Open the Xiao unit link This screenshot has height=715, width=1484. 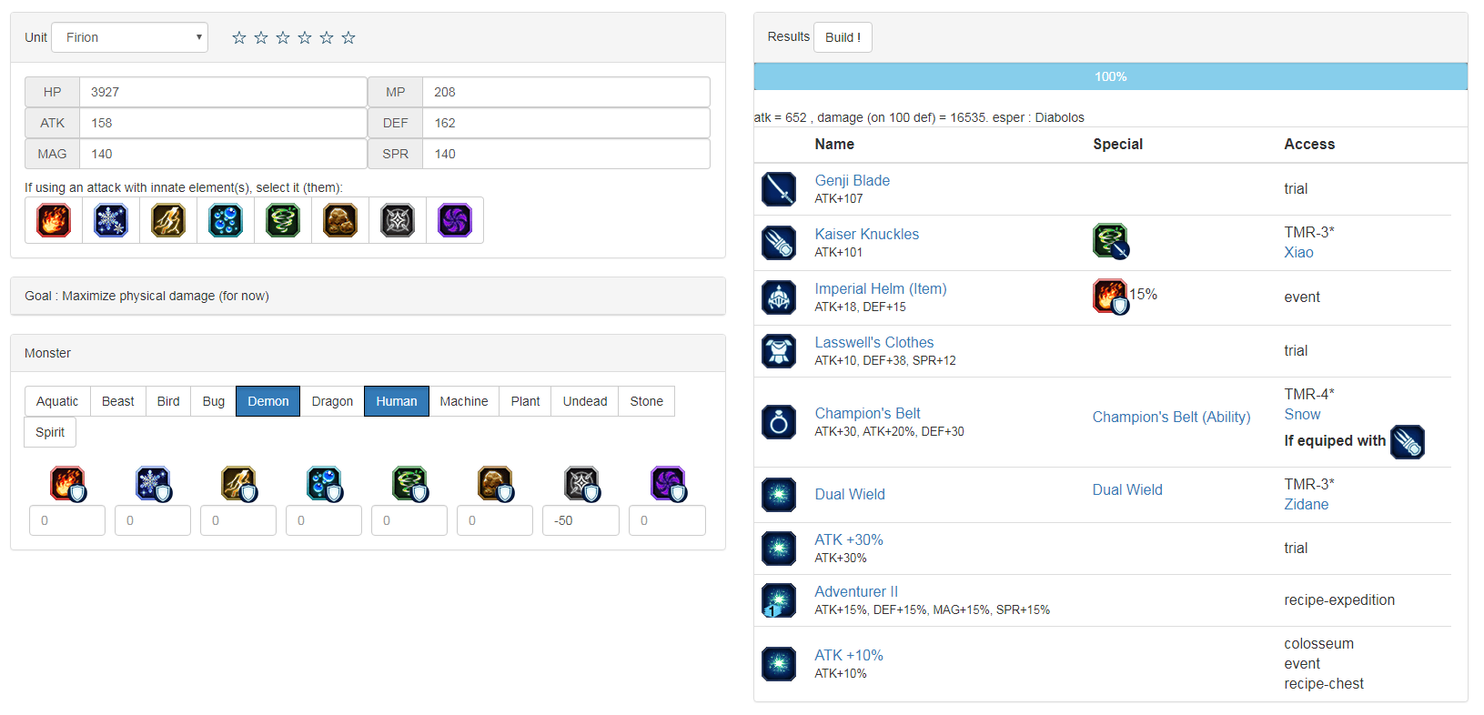1298,252
